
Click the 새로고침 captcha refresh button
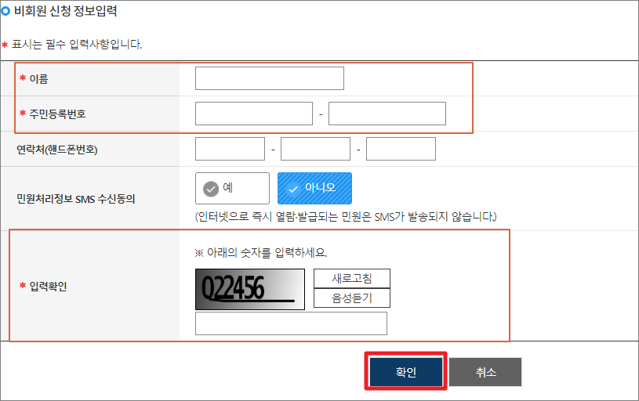(x=352, y=279)
